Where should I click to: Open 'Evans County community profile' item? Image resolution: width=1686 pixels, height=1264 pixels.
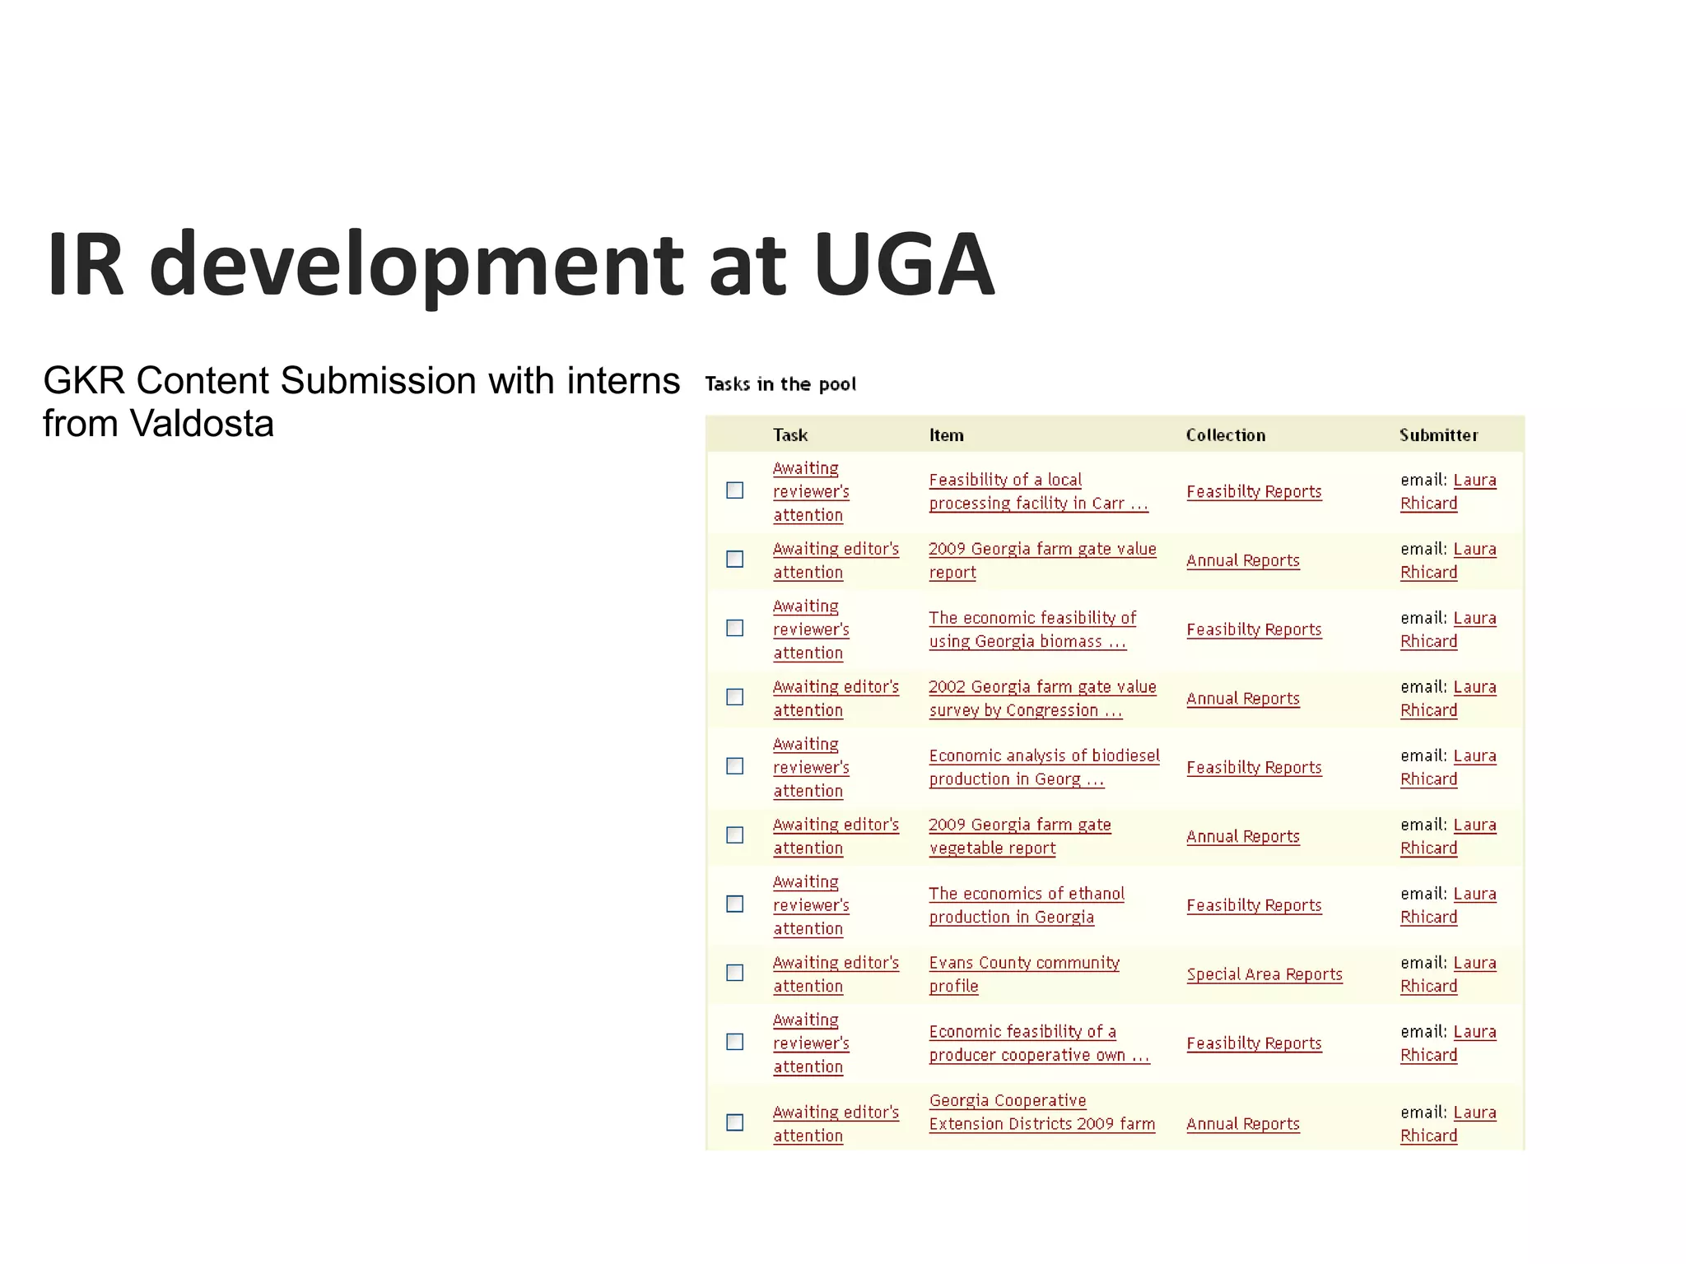click(1024, 974)
